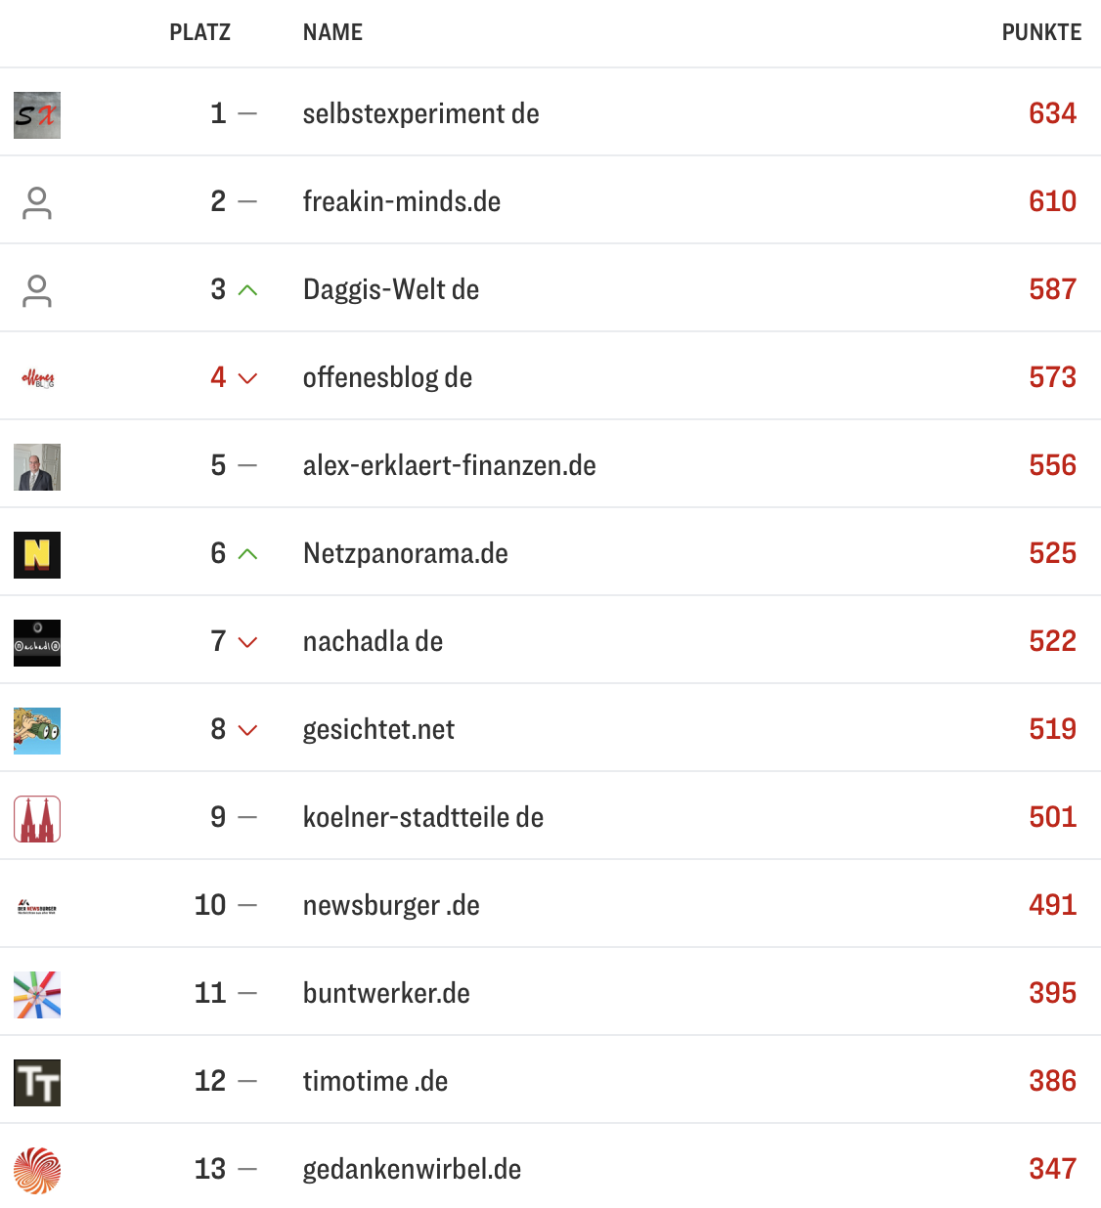Click the green up arrow beside rank 6
The height and width of the screenshot is (1208, 1101).
pos(248,554)
